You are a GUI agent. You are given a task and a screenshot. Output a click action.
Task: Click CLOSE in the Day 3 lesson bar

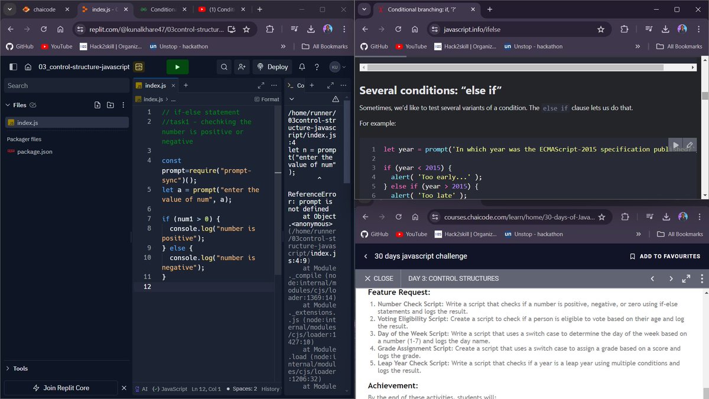(378, 278)
